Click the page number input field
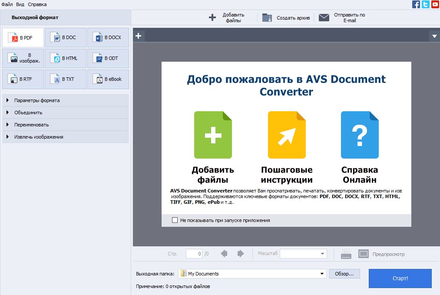Viewport: 440px width, 295px height. (194, 254)
